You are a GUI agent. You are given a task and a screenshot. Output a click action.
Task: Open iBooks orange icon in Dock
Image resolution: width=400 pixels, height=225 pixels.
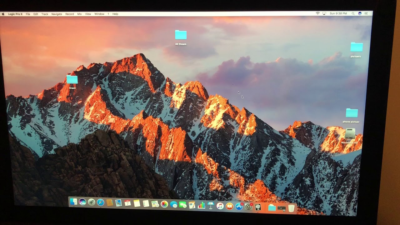[x=230, y=206]
